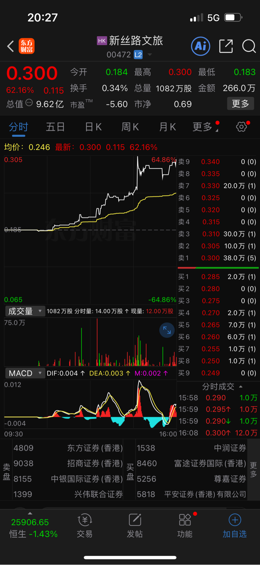Tap the 新丝路文旅 stock title
260x565 pixels.
(136, 41)
